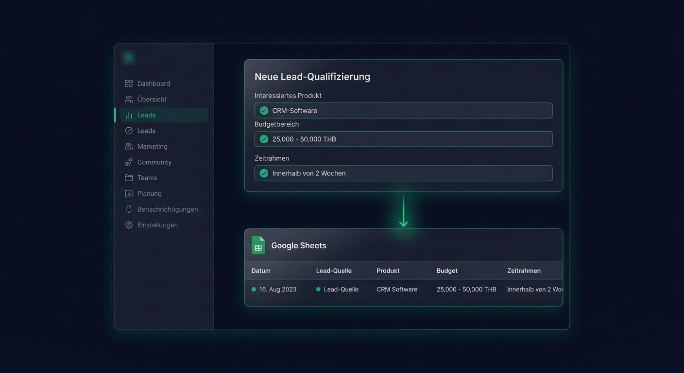Toggle the CRM-Software checkmark

click(264, 111)
